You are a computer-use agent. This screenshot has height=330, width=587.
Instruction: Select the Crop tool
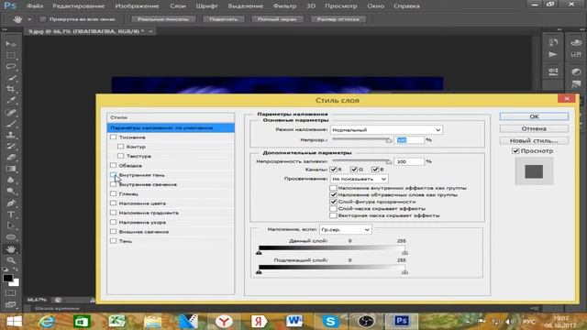(10, 90)
